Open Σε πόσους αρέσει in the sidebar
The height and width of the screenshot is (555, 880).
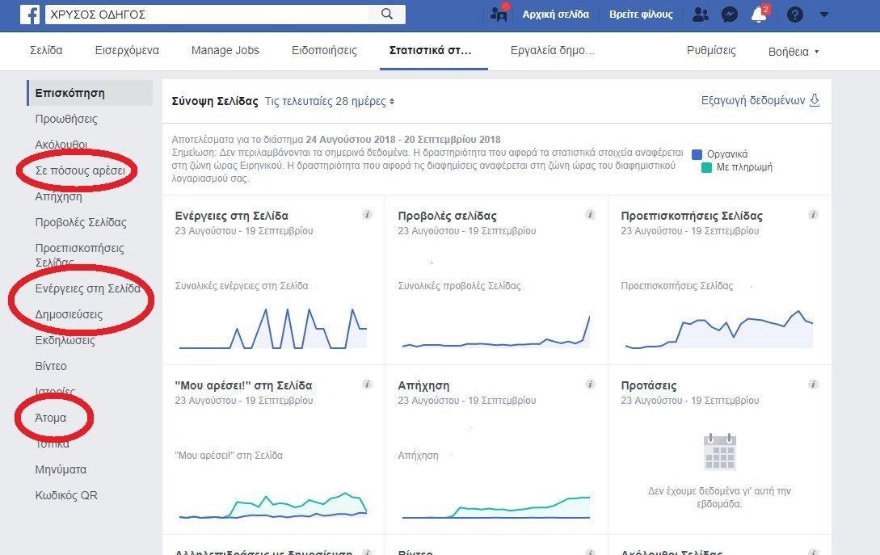[80, 170]
